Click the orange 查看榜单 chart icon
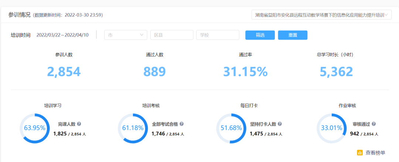Image resolution: width=399 pixels, height=162 pixels. click(359, 152)
